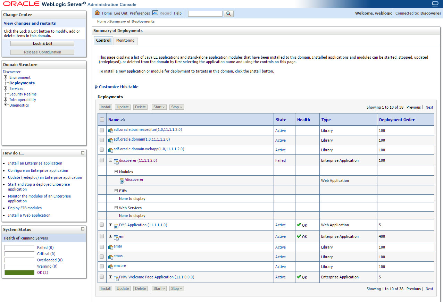Click the /discoverer web module icon
Viewport: 443px width, 302px height.
[122, 181]
